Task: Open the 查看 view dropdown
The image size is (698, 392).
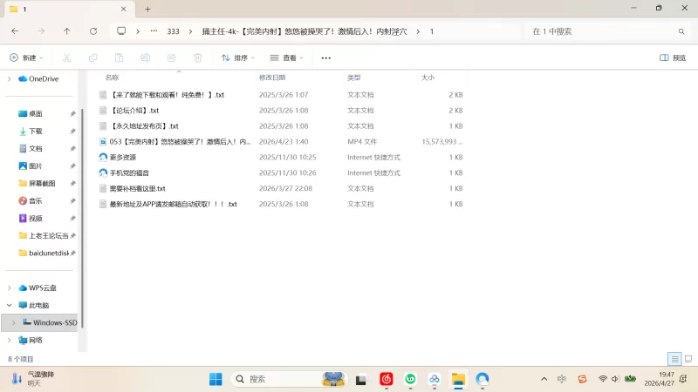Action: pos(287,57)
